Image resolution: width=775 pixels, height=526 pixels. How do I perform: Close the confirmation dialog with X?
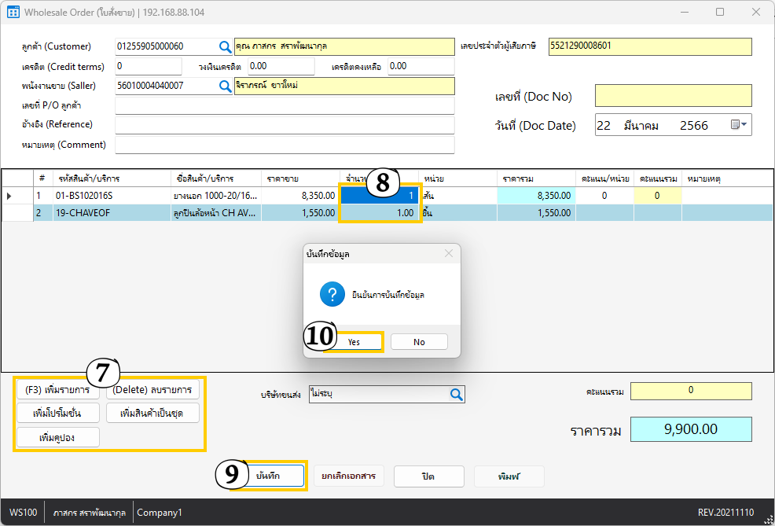(x=449, y=253)
